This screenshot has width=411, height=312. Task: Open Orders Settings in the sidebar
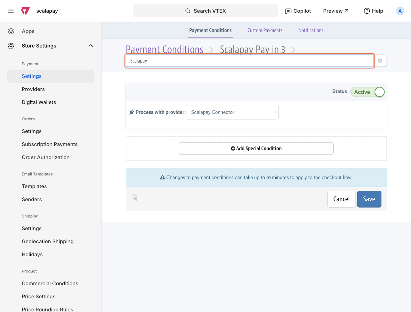click(32, 131)
